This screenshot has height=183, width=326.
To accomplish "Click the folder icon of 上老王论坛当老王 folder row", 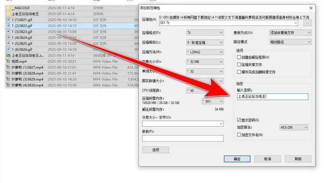I will tap(8, 14).
